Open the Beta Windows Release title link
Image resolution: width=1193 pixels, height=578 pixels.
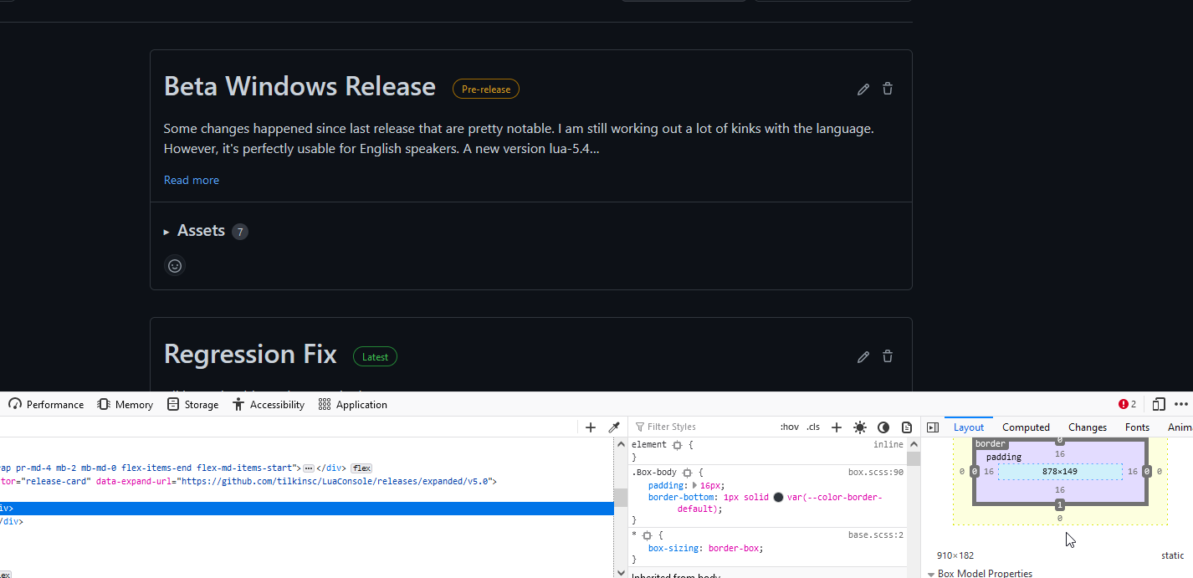pos(300,86)
